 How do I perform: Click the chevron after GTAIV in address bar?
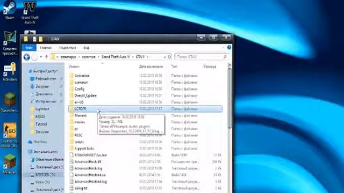pyautogui.click(x=148, y=57)
